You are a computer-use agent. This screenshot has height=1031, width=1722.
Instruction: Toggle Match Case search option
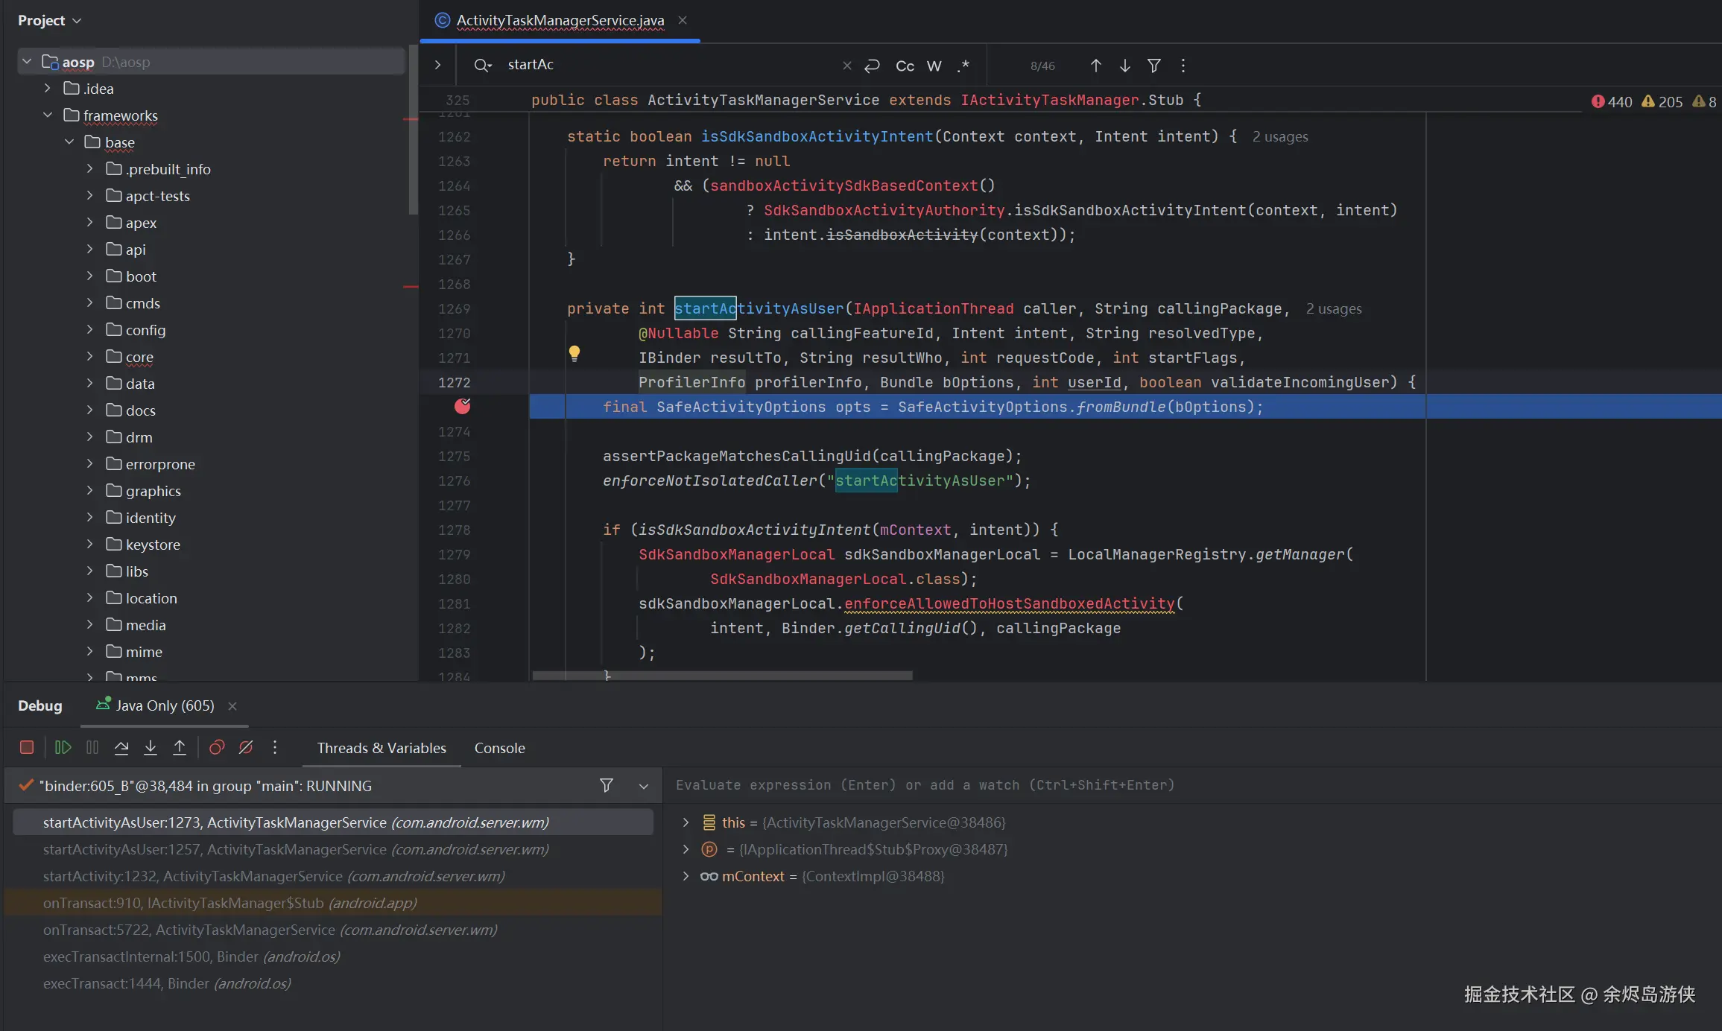click(905, 66)
